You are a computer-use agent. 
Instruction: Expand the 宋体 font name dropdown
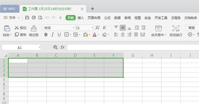tap(73, 28)
